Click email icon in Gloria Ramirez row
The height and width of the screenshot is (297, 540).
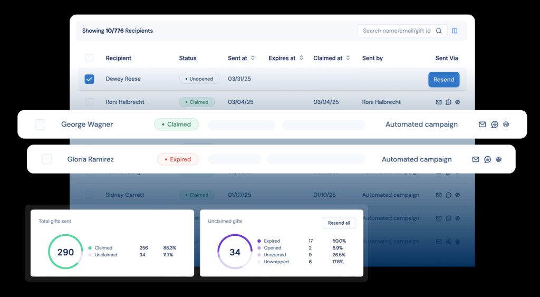[476, 159]
